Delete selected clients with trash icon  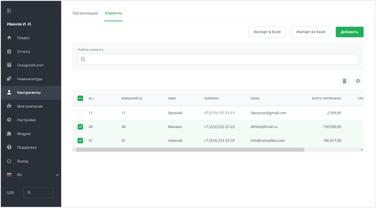pos(345,81)
